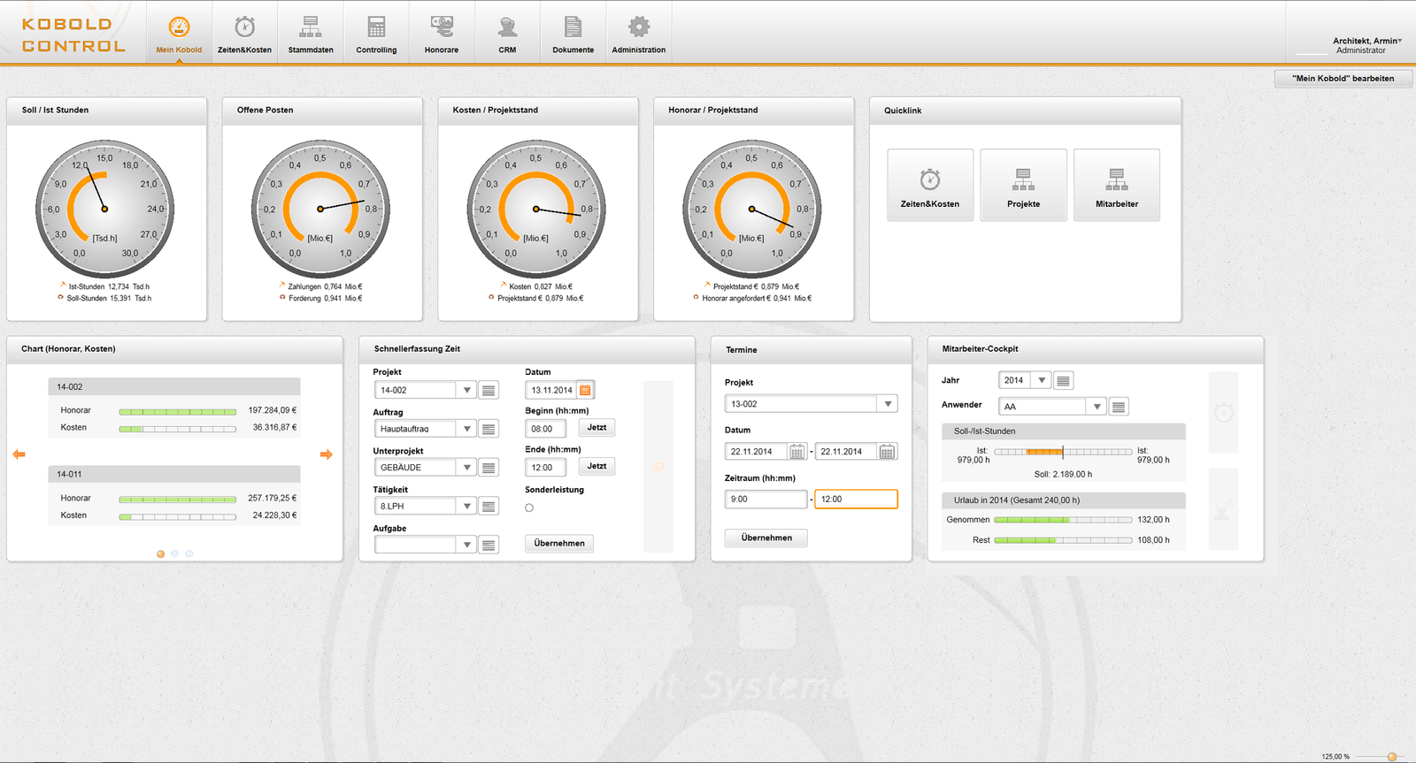Open the Mitarbeiter quicklink tile

tap(1116, 185)
